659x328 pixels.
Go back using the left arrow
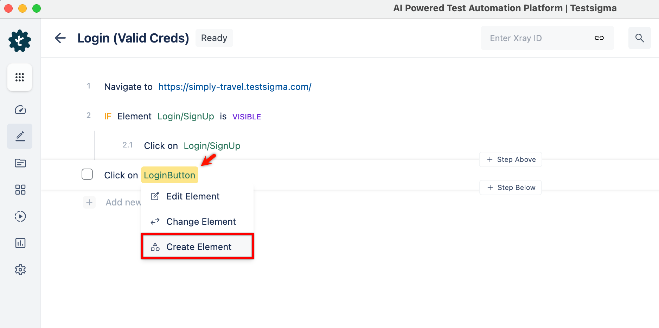pos(60,38)
